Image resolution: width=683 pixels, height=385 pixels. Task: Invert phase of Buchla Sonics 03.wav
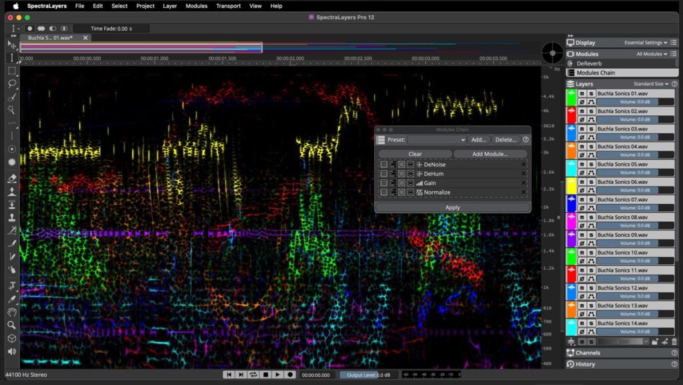pyautogui.click(x=582, y=137)
